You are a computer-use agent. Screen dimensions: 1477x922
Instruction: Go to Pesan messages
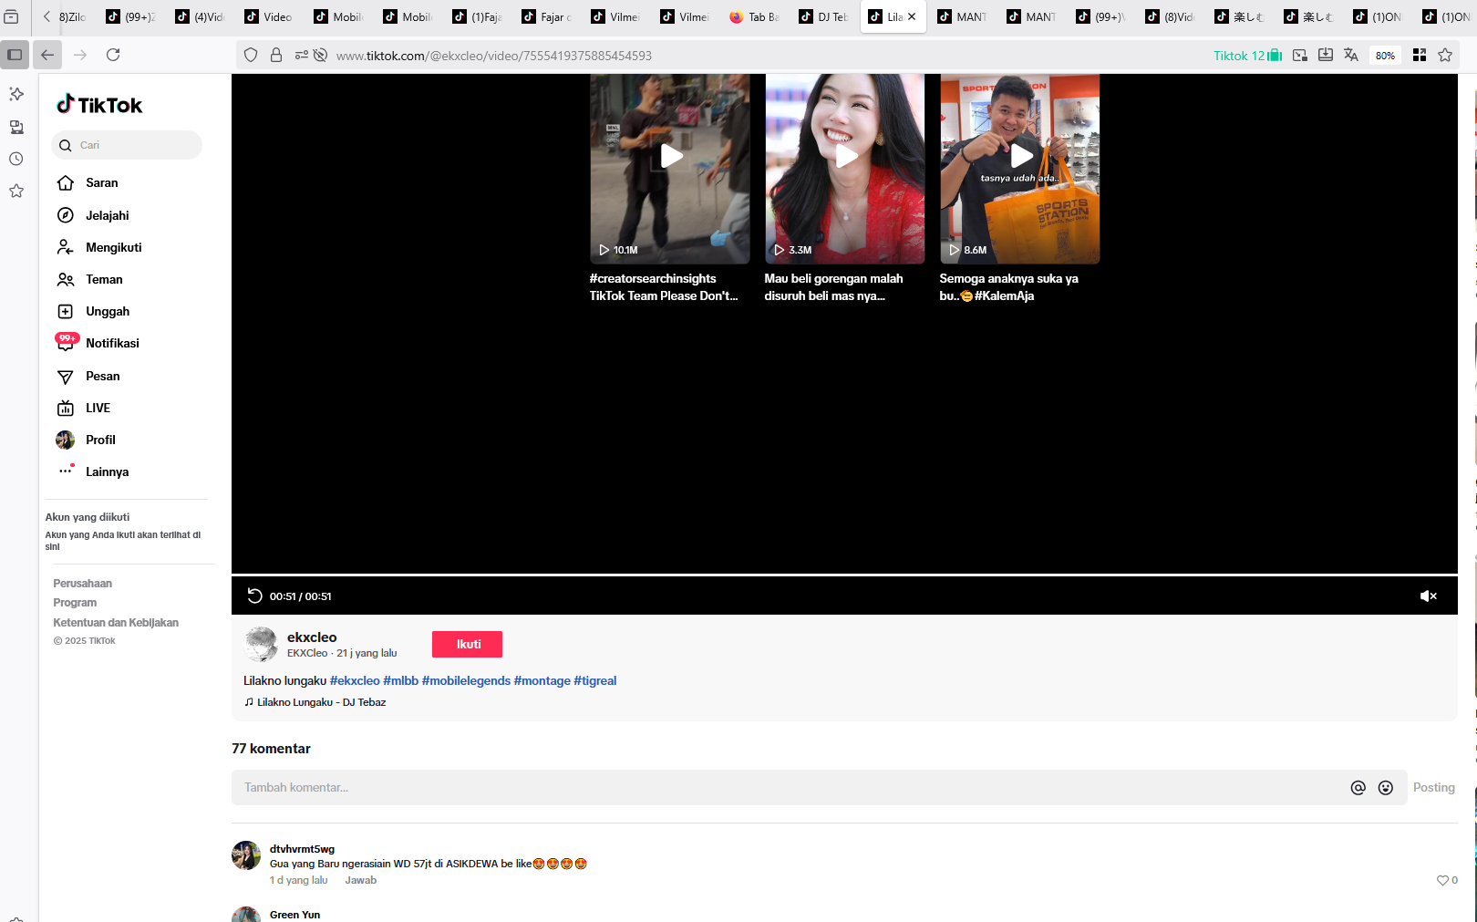coord(102,376)
